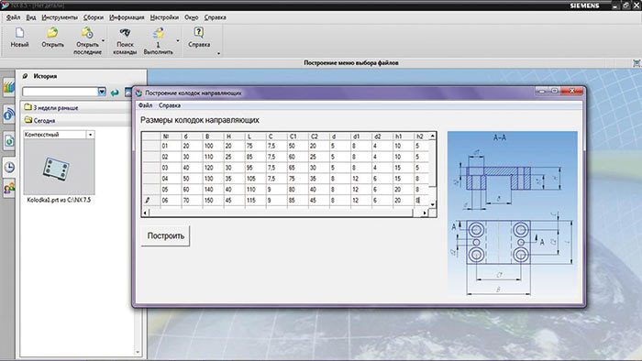Image resolution: width=642 pixels, height=361 pixels.
Task: Open the Сборки menu
Action: [x=94, y=17]
